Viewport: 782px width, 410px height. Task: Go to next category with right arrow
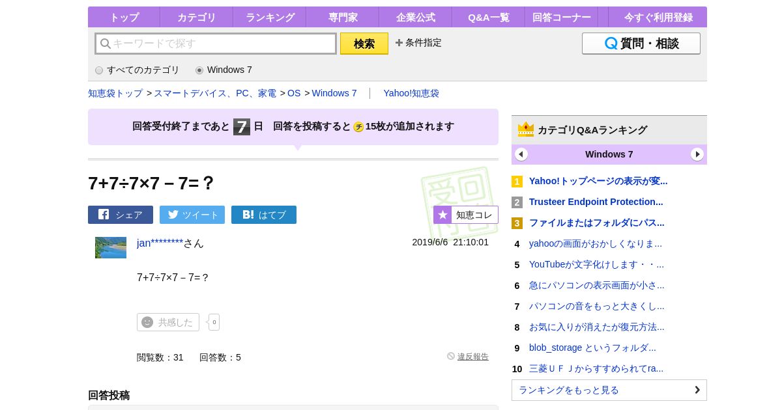coord(697,154)
